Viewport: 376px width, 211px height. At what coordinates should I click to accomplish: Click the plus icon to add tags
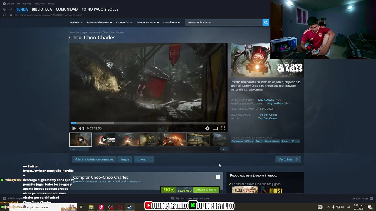(298, 141)
